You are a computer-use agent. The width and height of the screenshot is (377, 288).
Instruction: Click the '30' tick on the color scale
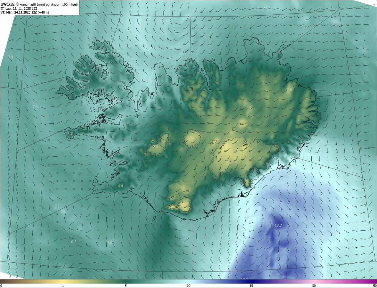pyautogui.click(x=314, y=286)
